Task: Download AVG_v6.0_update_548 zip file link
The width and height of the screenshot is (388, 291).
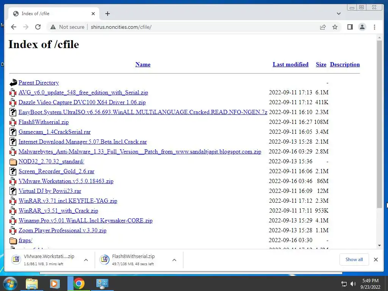Action: 83,92
